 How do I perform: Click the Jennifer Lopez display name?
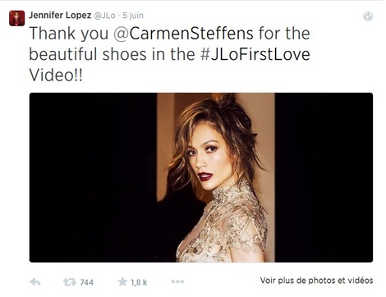60,15
